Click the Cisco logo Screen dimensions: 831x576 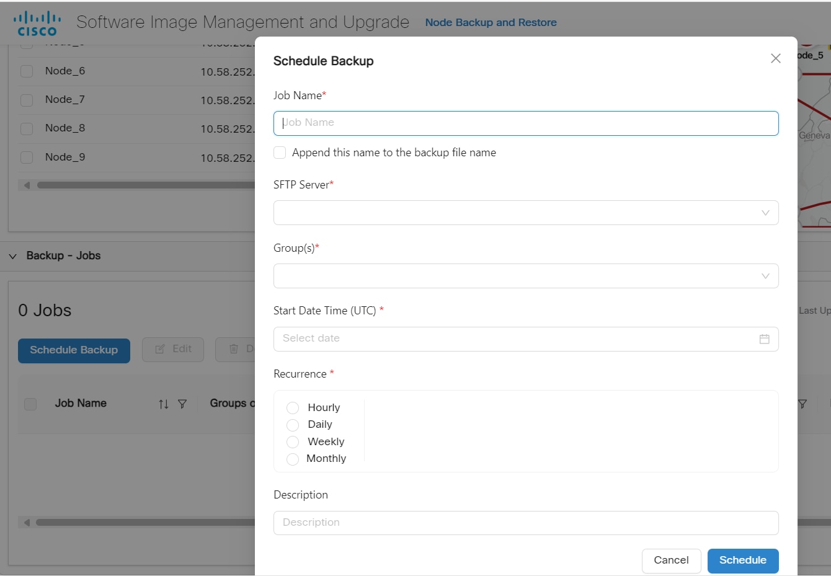pos(37,24)
